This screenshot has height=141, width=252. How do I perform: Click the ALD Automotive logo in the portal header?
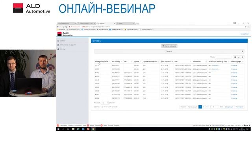tap(65, 34)
